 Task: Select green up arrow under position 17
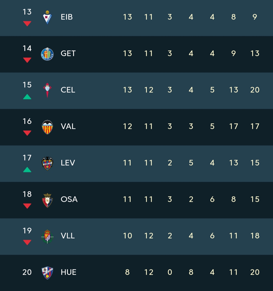pos(27,170)
